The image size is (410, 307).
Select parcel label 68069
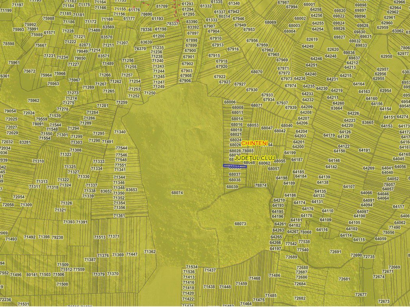[x=270, y=22]
